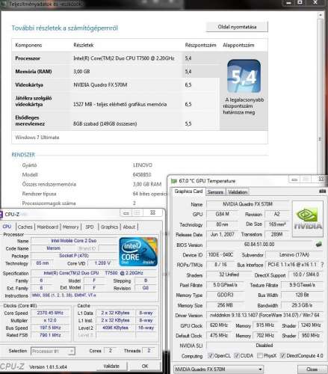Click the Memory Size 256 MB field
Screen dimensions: 328x374
pos(225,305)
